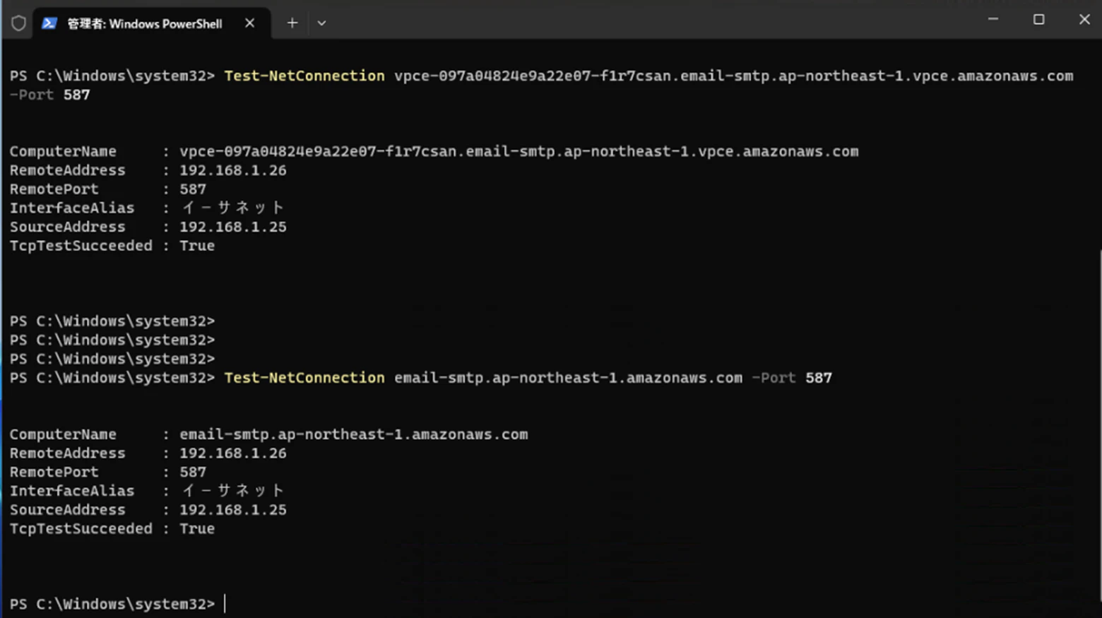Click the second TcpTestSucceeded label
Image resolution: width=1102 pixels, height=618 pixels.
pyautogui.click(x=81, y=529)
